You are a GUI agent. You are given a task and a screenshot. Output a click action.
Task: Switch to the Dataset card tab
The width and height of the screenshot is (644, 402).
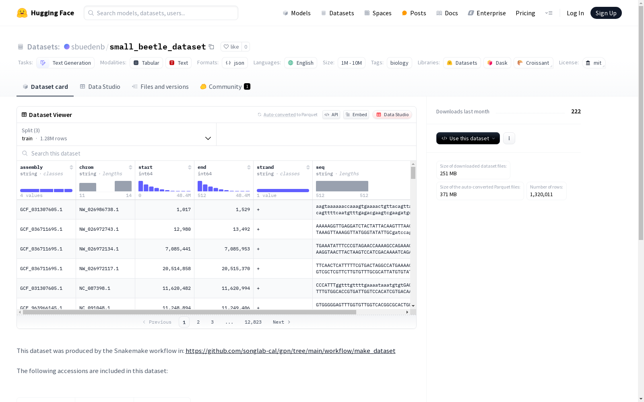pyautogui.click(x=45, y=86)
